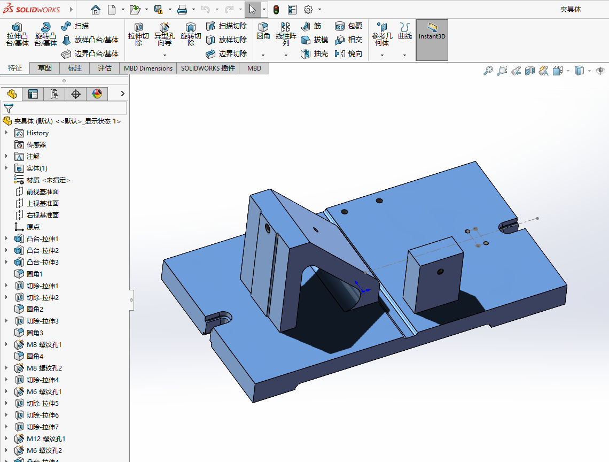The height and width of the screenshot is (462, 609).
Task: Select M12 螺纹孔1 in the tree
Action: point(46,438)
